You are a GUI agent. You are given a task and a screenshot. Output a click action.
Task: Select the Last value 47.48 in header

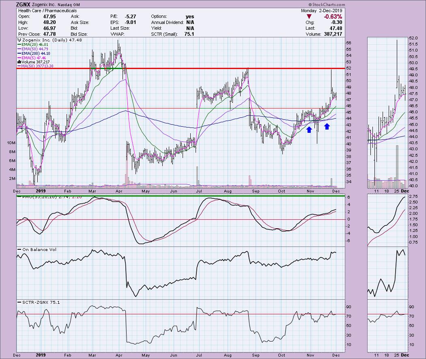click(336, 28)
